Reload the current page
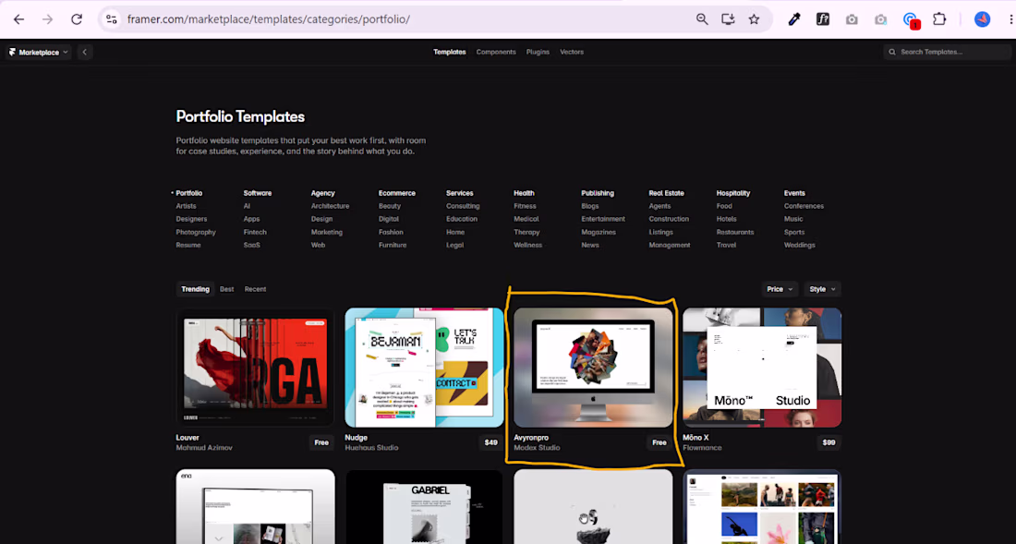 [x=77, y=19]
